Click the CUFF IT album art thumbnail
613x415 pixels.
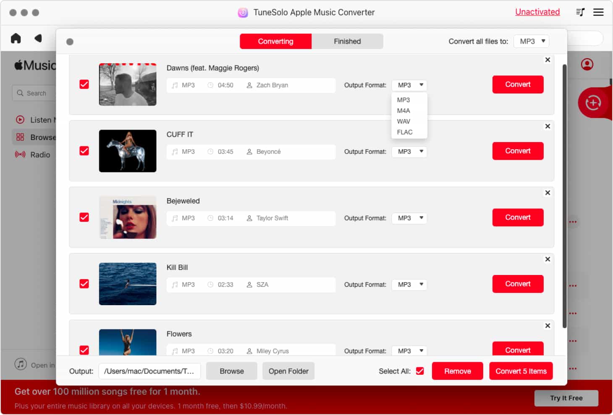[x=128, y=151]
